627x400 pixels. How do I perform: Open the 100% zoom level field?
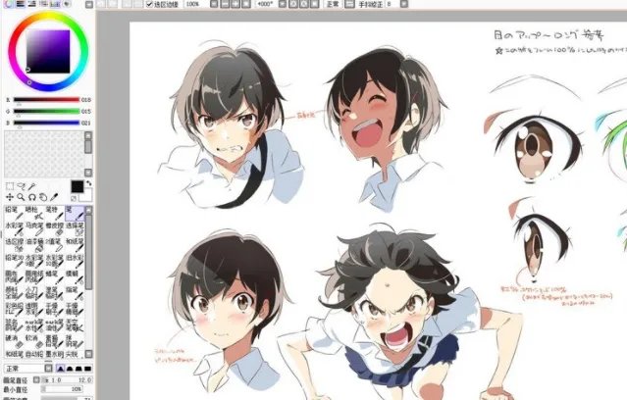pos(194,4)
